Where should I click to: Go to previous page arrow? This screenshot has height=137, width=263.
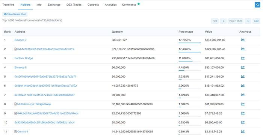coord(223,21)
